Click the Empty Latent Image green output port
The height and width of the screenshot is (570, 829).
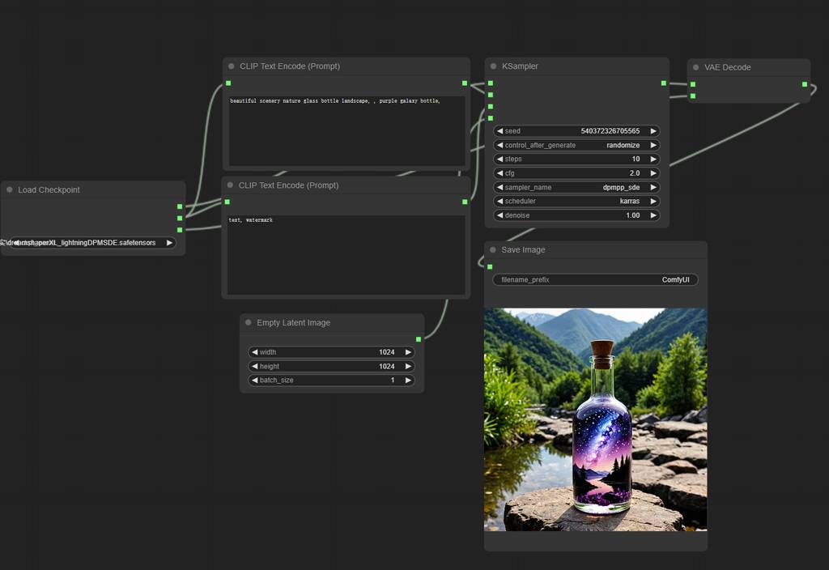coord(419,339)
